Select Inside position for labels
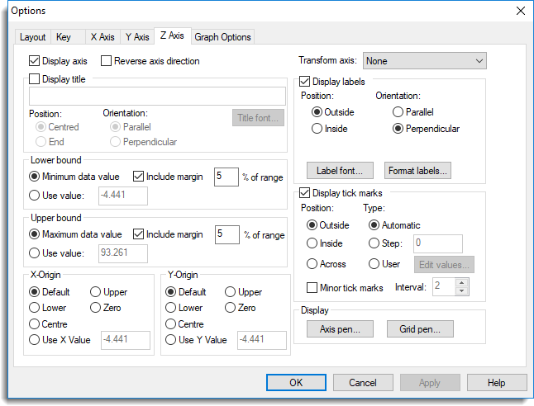The image size is (534, 406). 317,129
